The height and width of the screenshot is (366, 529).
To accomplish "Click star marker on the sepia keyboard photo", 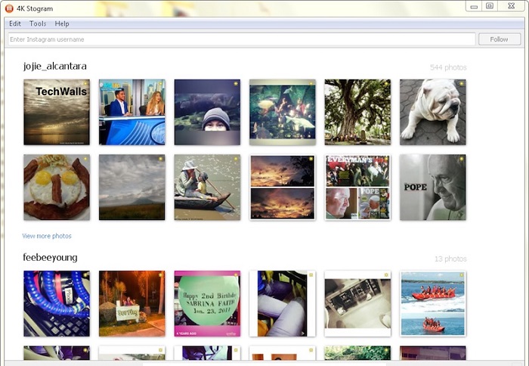I will coord(386,274).
